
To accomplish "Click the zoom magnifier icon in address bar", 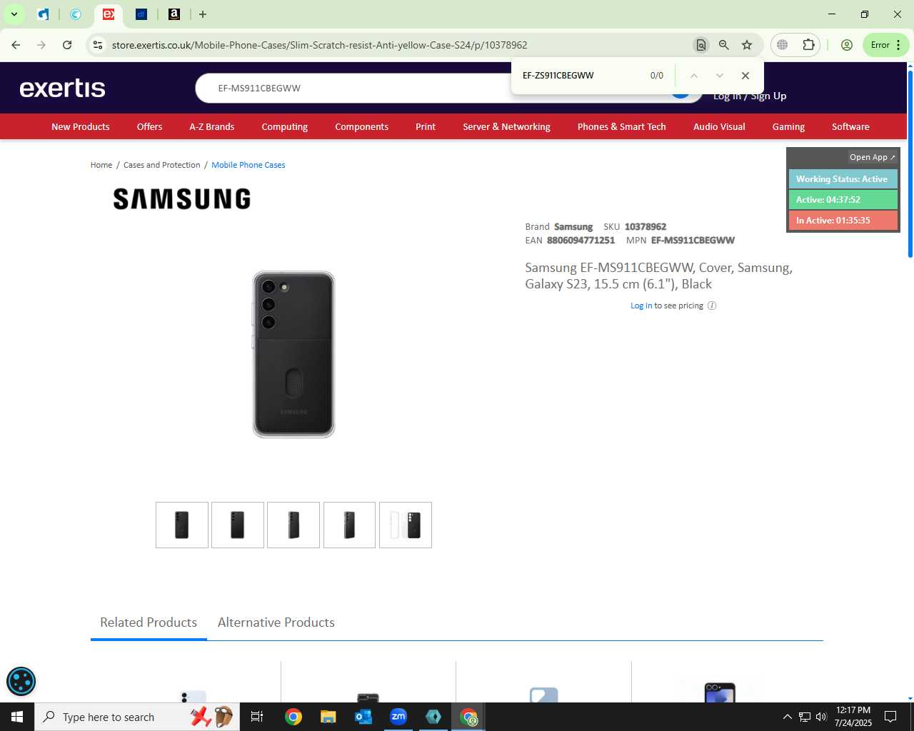I will coord(724,45).
